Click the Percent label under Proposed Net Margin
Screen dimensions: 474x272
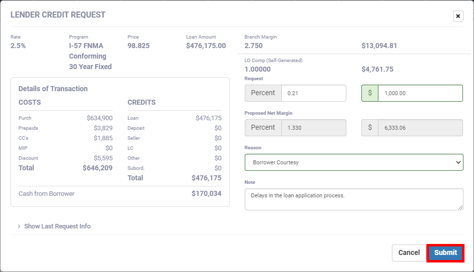(x=263, y=128)
